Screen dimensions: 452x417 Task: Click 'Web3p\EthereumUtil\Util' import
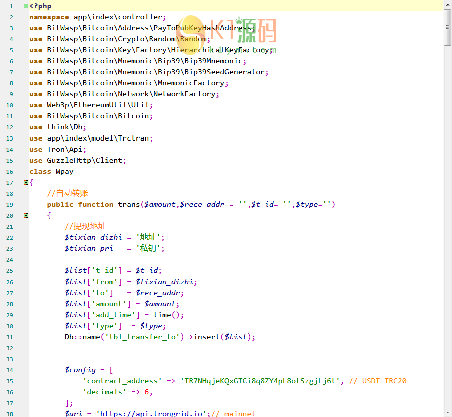coord(98,105)
